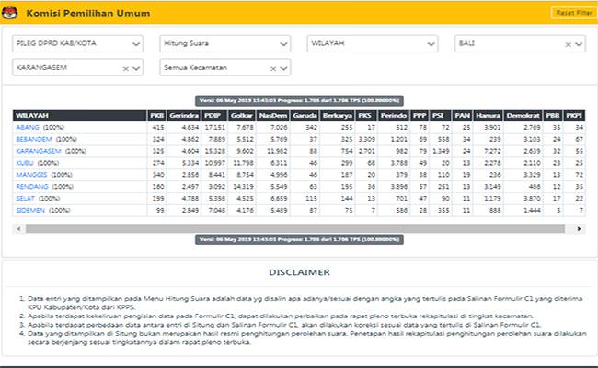This screenshot has height=368, width=598.
Task: Click the Hanura column header
Action: click(488, 116)
